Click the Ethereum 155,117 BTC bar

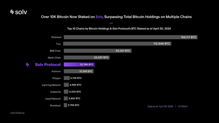(x=131, y=37)
